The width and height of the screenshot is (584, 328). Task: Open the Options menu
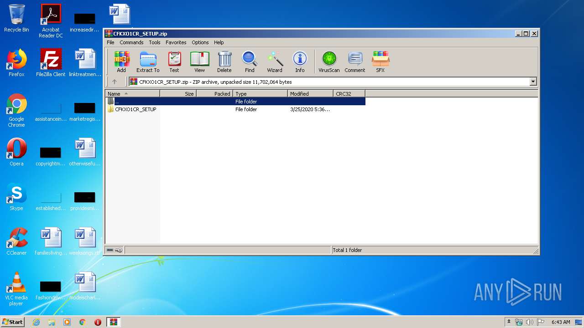[200, 42]
